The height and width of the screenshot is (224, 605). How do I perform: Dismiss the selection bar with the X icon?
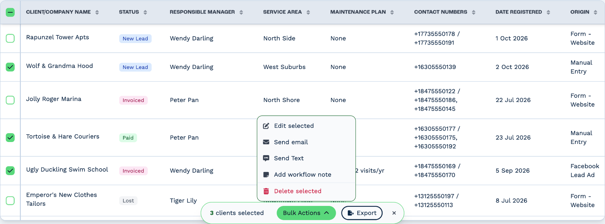(394, 213)
